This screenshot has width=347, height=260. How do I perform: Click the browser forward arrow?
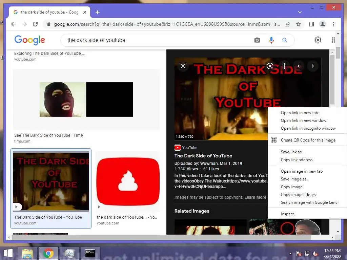[x=24, y=24]
